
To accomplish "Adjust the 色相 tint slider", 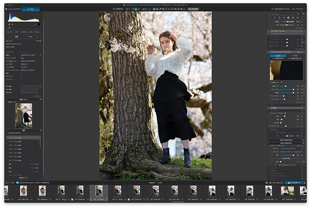I will click(287, 25).
